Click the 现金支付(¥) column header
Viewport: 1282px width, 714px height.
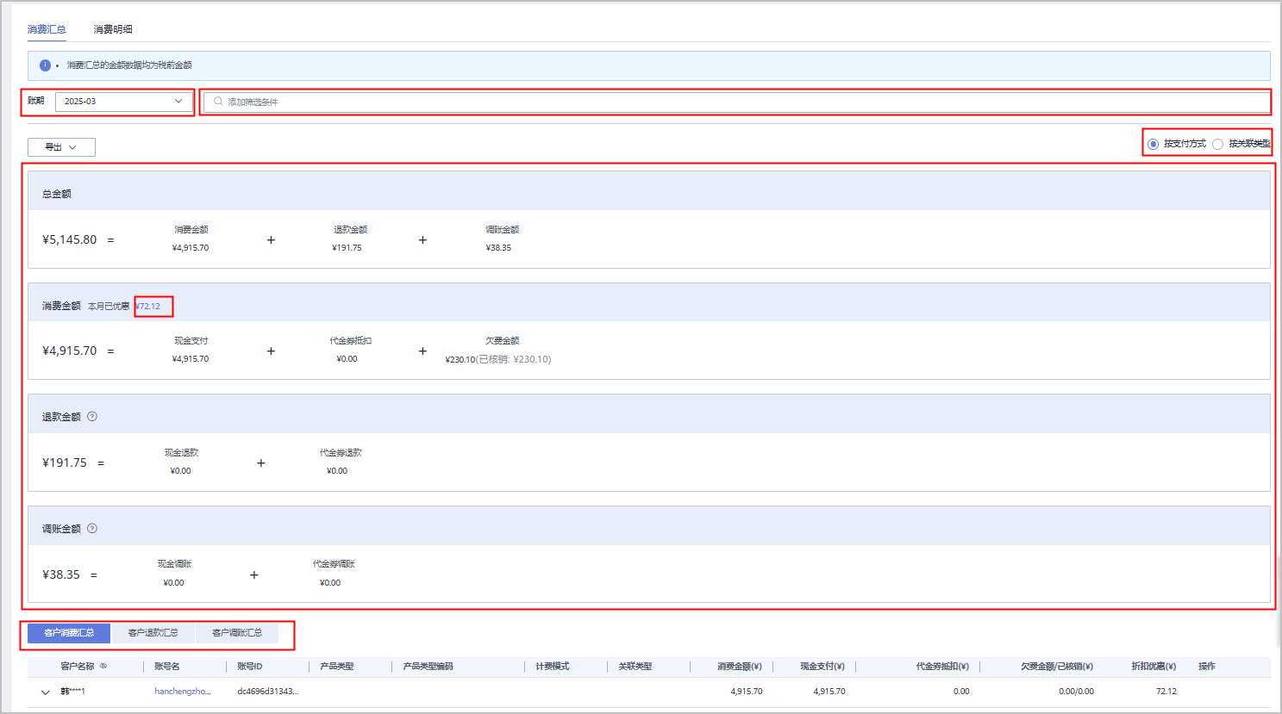pos(822,667)
